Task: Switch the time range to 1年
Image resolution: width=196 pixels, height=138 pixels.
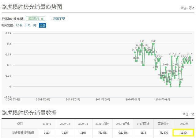Action: tap(34, 25)
